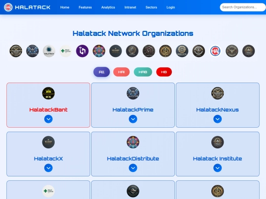
Task: Click the Medi green cross logo in bottom card
Action: coord(48,191)
